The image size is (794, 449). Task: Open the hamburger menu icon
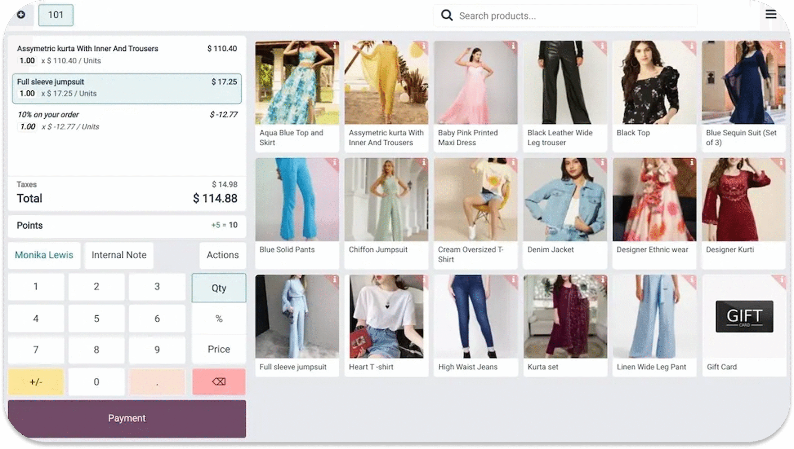[770, 15]
